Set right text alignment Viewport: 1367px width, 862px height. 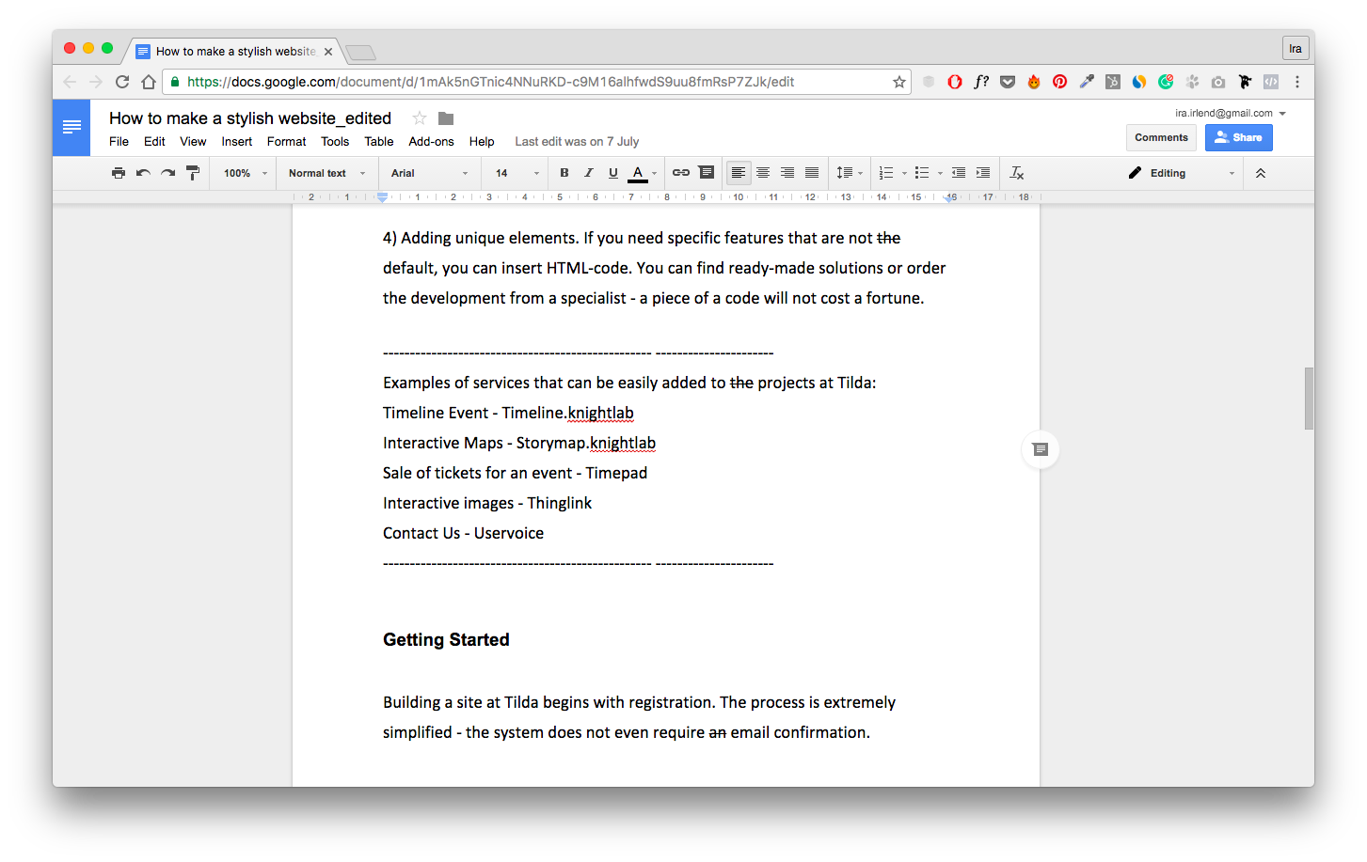(x=787, y=173)
